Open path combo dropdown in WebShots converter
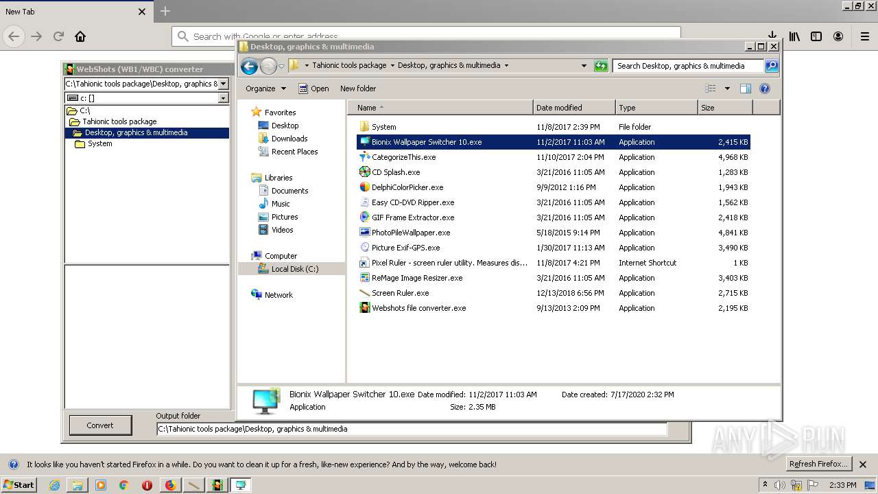878x494 pixels. pyautogui.click(x=224, y=84)
